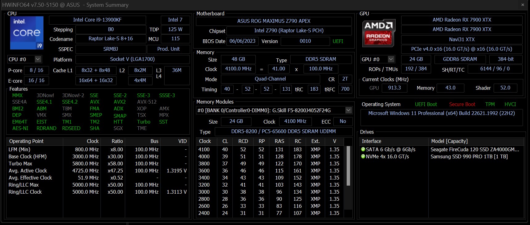Select the Intel Core i9-13900KF name field

97,20
